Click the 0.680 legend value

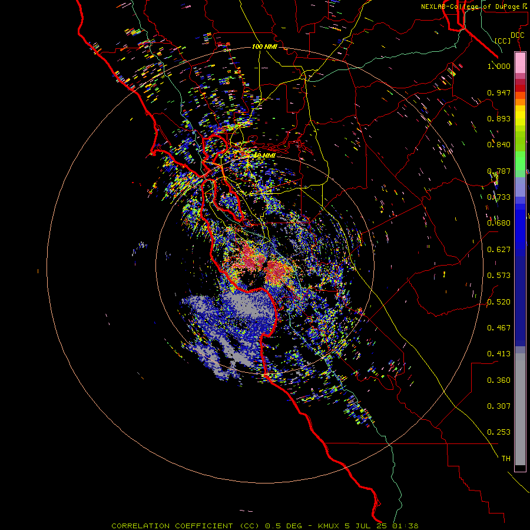tap(499, 223)
